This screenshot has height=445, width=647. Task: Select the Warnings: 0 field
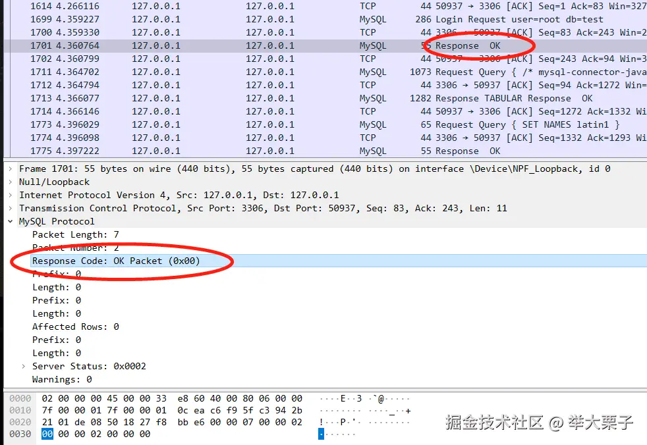[62, 379]
